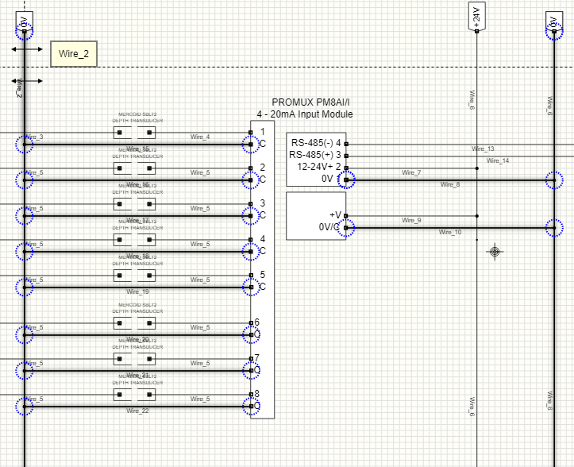Select the RS-485(+) 3 terminal pin
Screen dimensions: 574x467
pyautogui.click(x=347, y=156)
